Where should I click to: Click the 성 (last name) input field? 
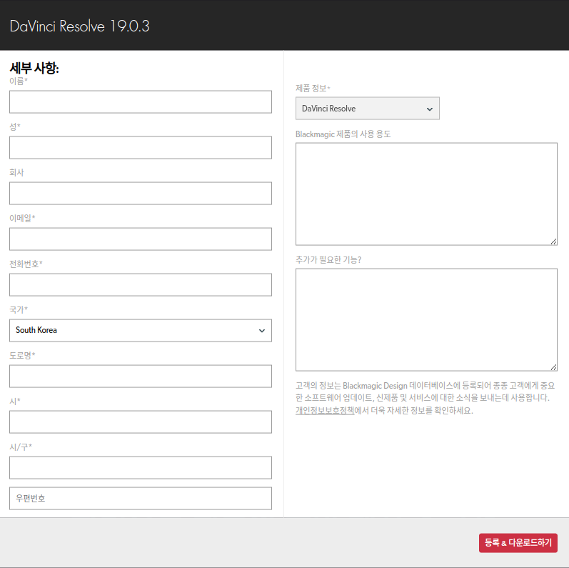[x=141, y=148]
